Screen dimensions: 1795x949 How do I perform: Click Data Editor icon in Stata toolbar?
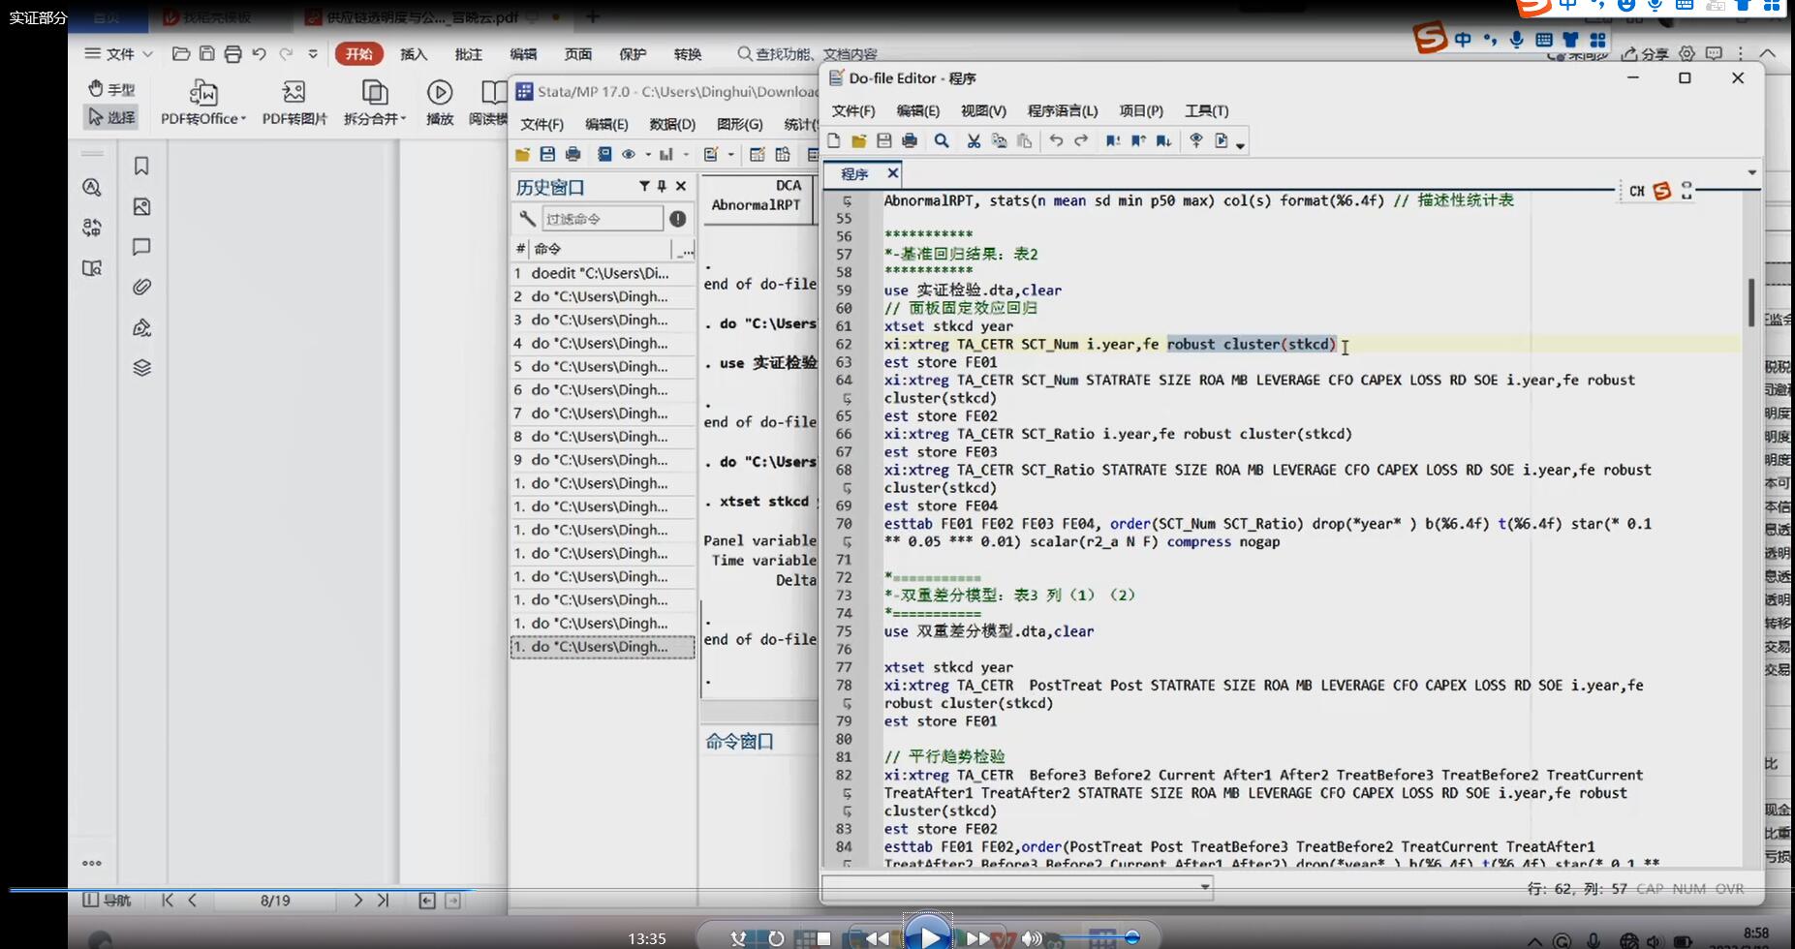[x=758, y=154]
